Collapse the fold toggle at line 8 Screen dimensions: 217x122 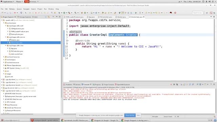[68, 41]
